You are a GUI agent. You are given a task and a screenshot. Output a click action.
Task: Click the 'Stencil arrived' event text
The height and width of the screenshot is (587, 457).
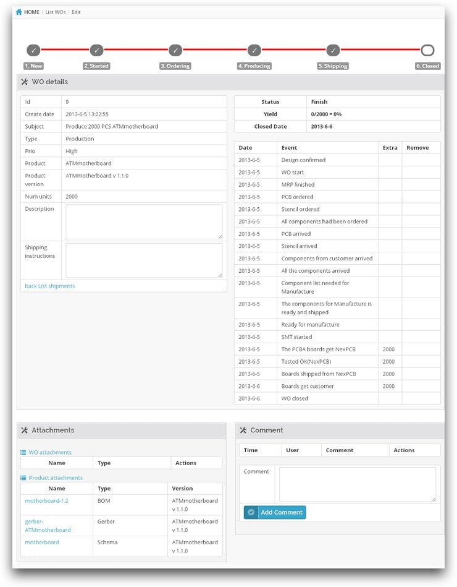click(x=300, y=246)
